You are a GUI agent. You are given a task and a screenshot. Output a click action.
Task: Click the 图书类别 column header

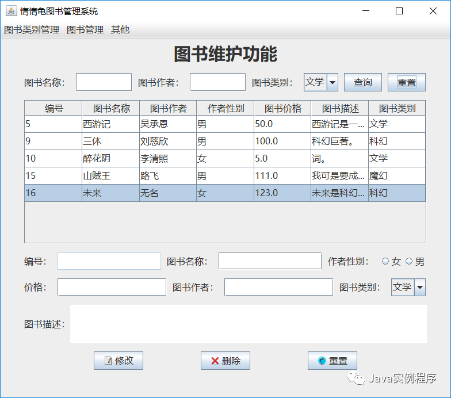(397, 108)
